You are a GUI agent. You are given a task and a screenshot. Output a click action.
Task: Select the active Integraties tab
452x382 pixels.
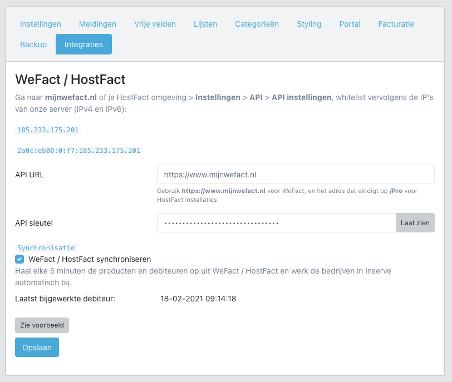pos(83,44)
